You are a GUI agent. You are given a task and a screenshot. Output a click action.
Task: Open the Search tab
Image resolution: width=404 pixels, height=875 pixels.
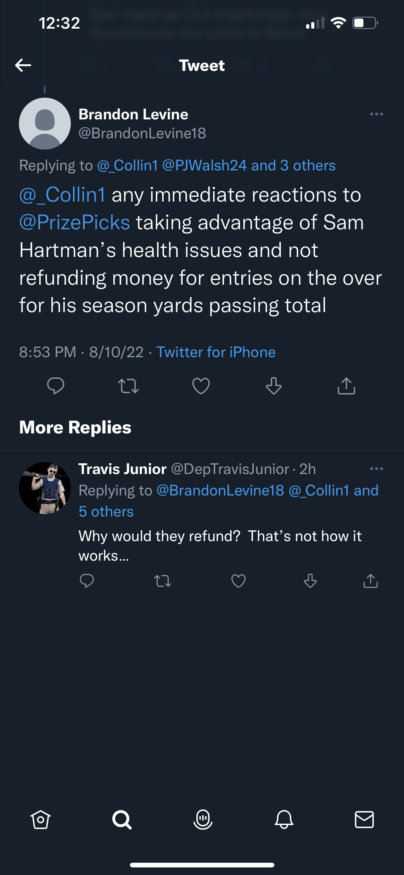pos(122,820)
